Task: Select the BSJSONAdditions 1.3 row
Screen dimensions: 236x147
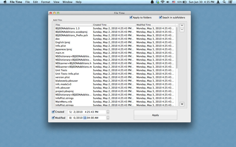Action: (115, 28)
